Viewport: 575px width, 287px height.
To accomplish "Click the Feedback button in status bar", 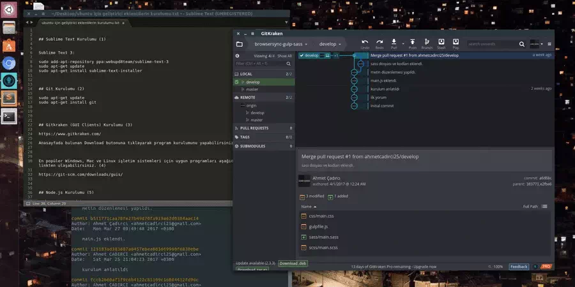I will 519,267.
